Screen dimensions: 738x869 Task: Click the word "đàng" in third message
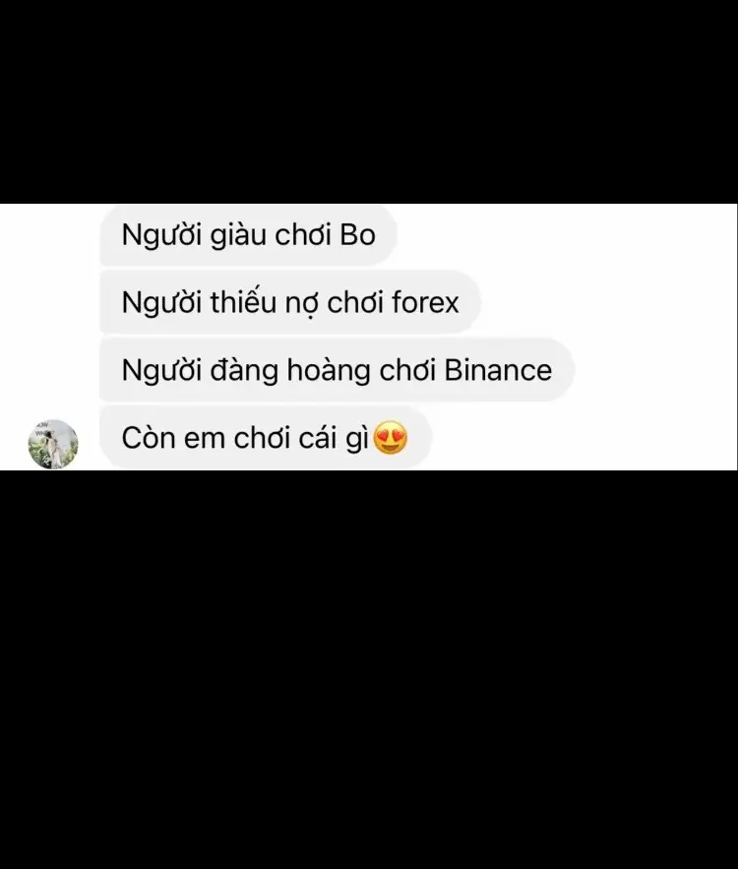(244, 371)
